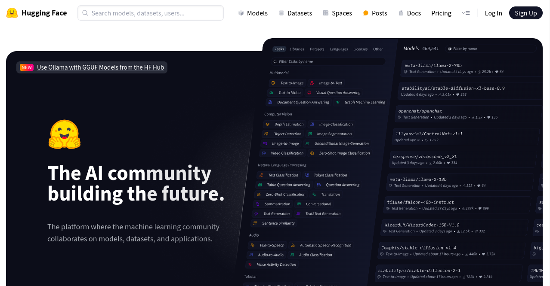Screen dimensions: 550x286
Task: Open the Spaces page
Action: click(342, 13)
